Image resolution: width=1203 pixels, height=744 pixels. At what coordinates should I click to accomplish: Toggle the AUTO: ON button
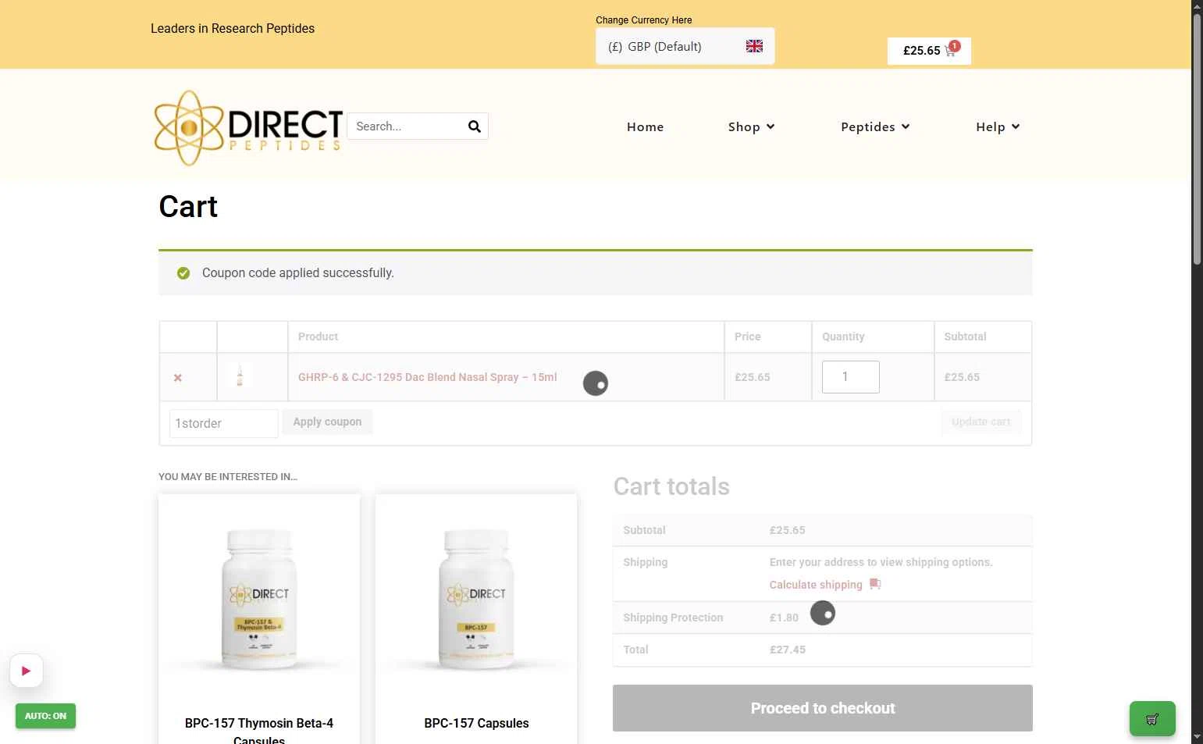(x=45, y=716)
